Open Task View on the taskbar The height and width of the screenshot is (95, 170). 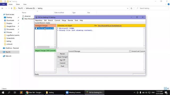15,93
